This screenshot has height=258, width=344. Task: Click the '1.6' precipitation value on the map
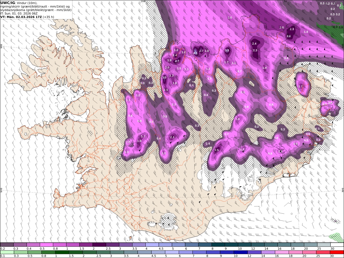click(x=238, y=119)
